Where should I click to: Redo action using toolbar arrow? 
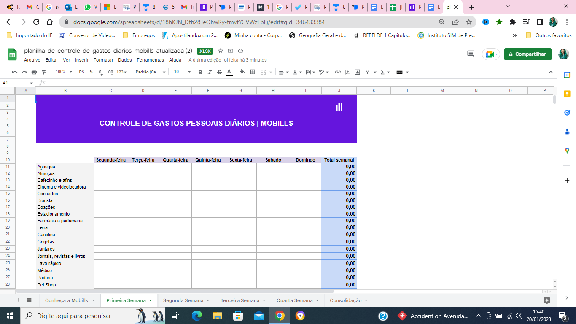pos(24,72)
